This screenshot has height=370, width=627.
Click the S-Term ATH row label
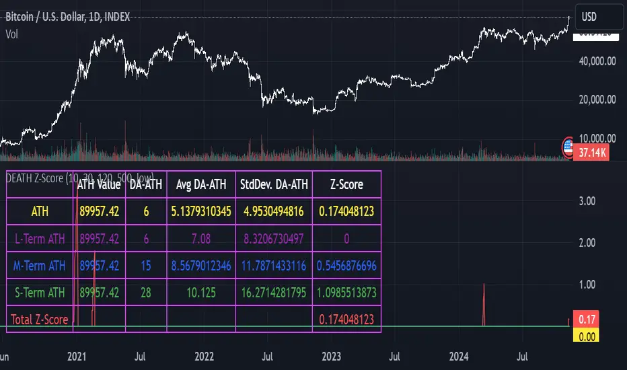[x=39, y=292]
